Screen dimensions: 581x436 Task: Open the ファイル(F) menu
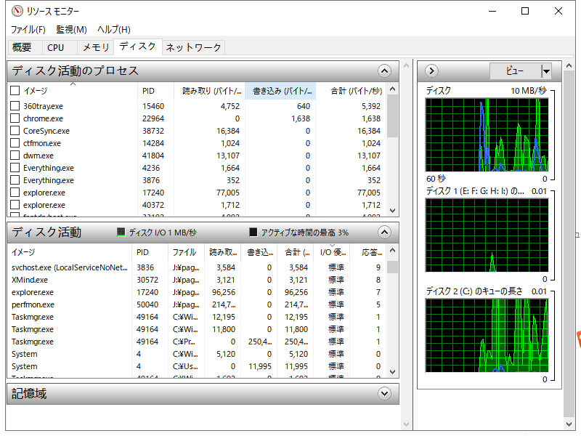coord(28,30)
